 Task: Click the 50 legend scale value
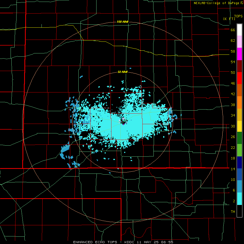coord(233,73)
